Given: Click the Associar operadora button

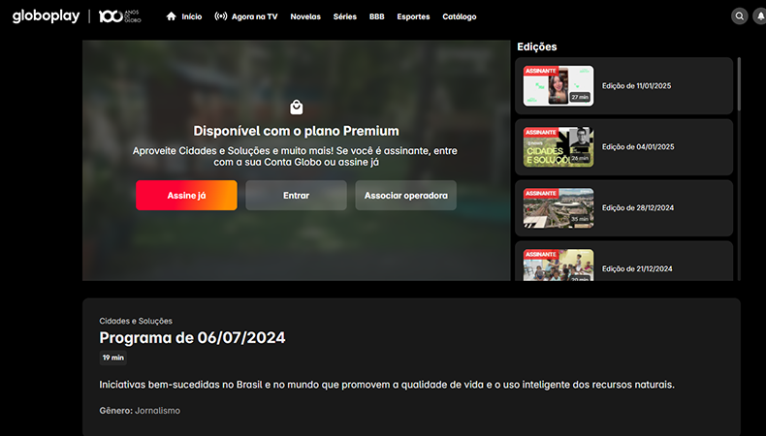Looking at the screenshot, I should (406, 196).
